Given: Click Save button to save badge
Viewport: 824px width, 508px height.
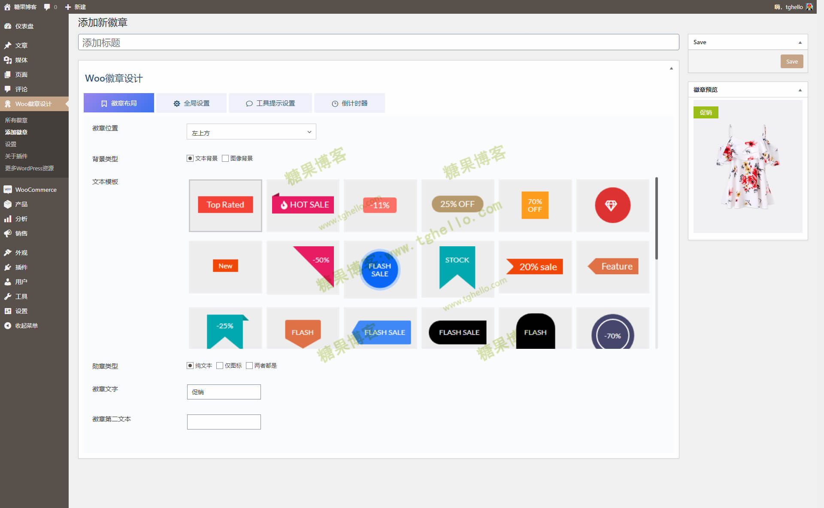Looking at the screenshot, I should coord(792,62).
